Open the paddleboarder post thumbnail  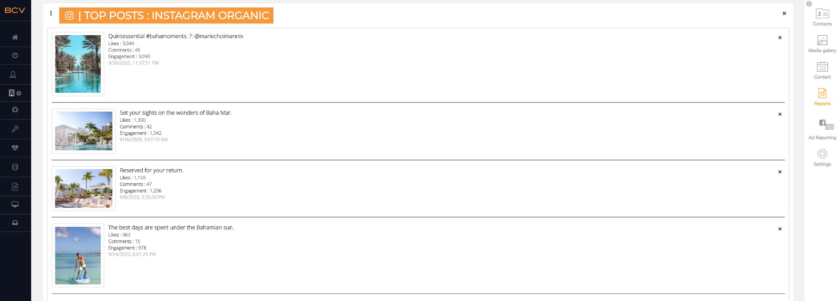(x=78, y=255)
